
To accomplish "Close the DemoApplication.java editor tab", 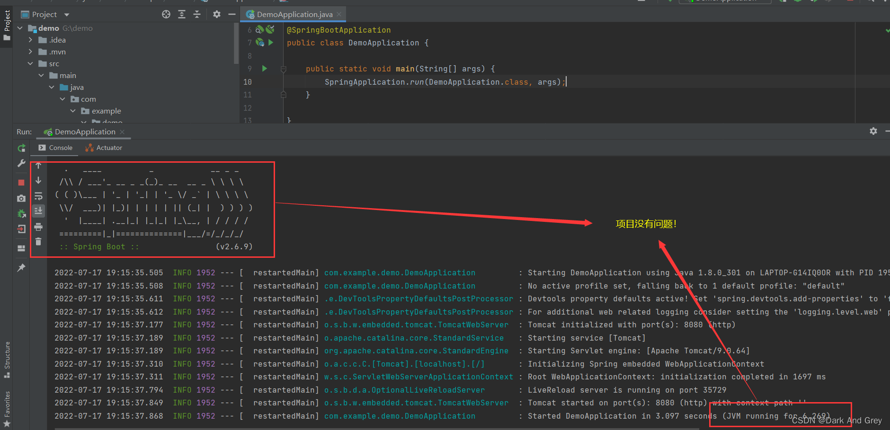I will point(339,15).
